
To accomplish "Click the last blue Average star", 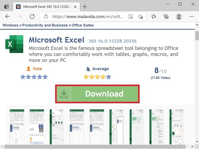I will [x=109, y=77].
